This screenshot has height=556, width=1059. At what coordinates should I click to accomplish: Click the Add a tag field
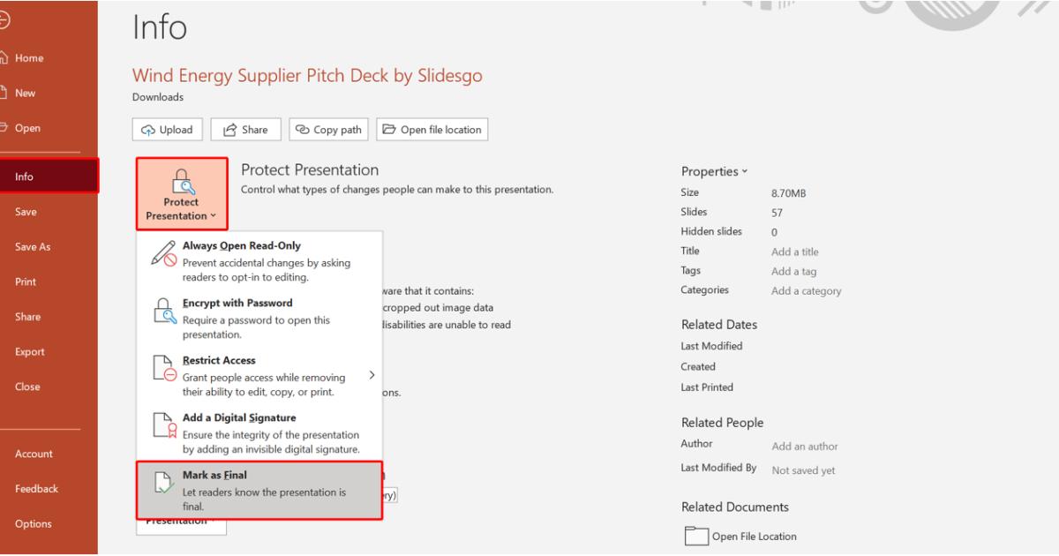click(x=793, y=272)
